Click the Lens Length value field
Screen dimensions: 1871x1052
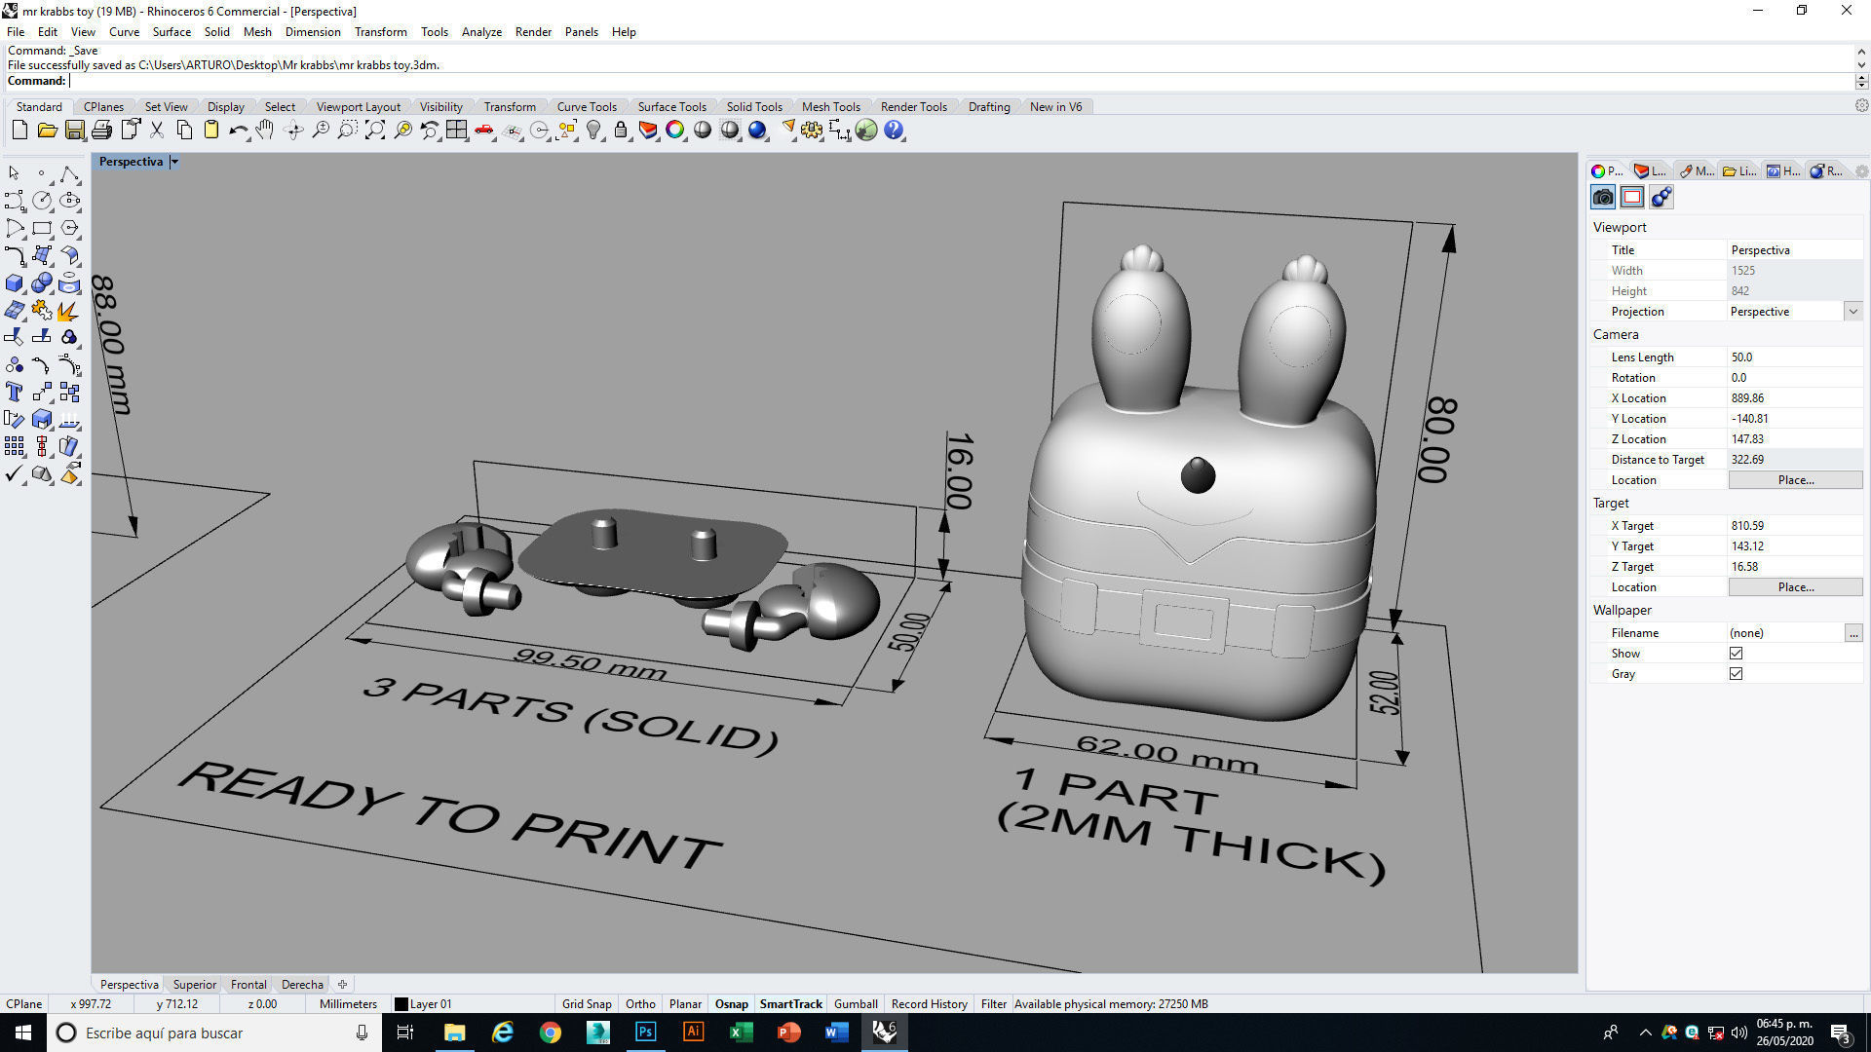(x=1794, y=357)
